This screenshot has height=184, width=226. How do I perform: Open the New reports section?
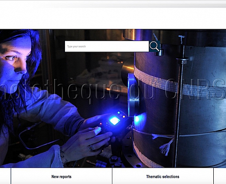[61, 176]
